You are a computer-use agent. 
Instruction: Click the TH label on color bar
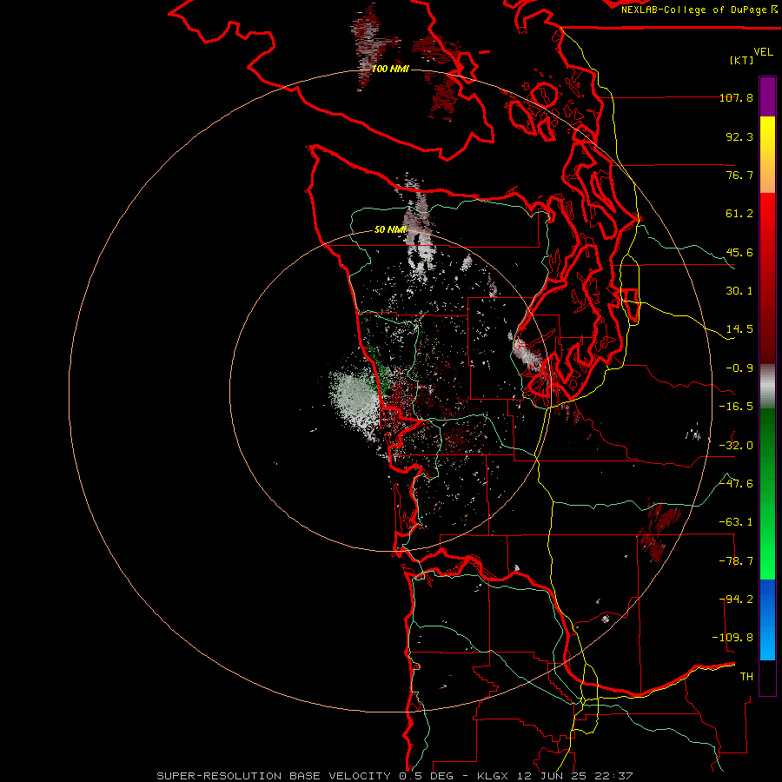746,677
